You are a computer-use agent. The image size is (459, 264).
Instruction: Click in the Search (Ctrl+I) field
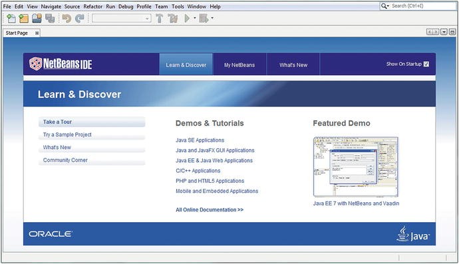[423, 6]
